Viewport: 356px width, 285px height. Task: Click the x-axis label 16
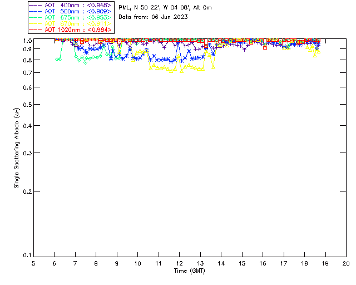[263, 263]
